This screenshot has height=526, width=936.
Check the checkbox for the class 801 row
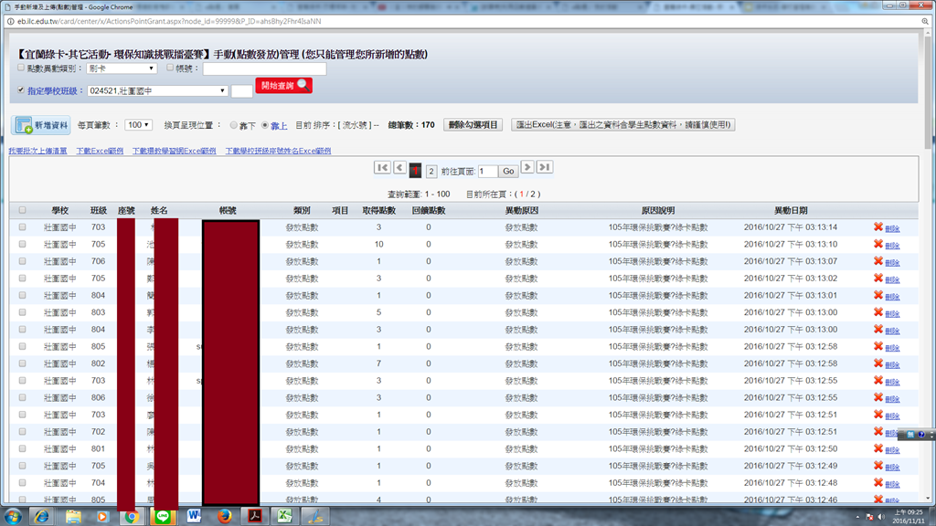coord(22,448)
